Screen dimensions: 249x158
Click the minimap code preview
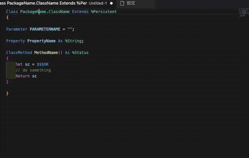[242, 12]
